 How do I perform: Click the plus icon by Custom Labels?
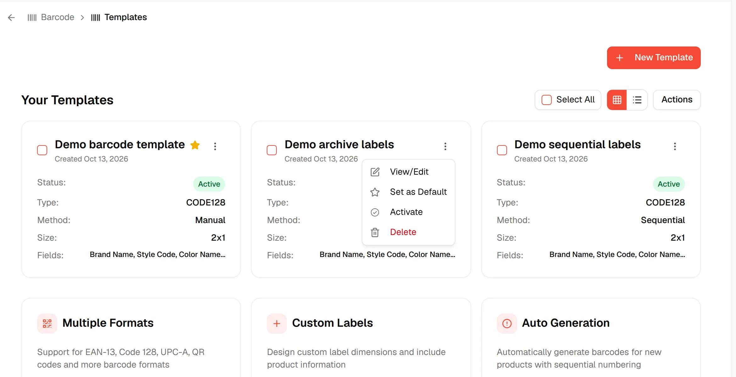click(277, 324)
